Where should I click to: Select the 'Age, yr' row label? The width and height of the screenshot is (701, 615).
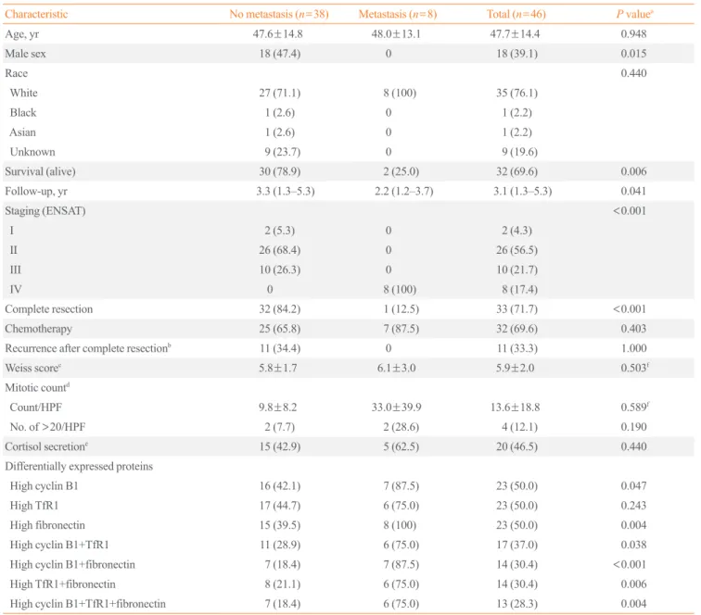tap(22, 34)
